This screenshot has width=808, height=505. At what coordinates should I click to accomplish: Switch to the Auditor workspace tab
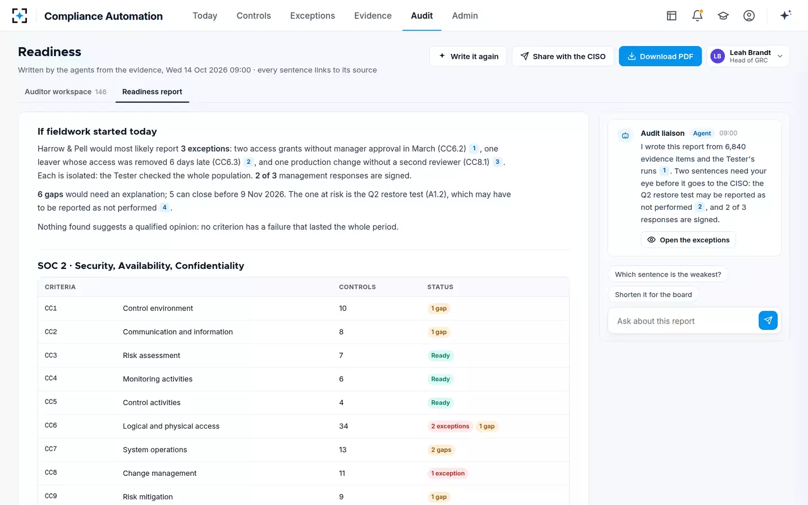click(x=66, y=92)
